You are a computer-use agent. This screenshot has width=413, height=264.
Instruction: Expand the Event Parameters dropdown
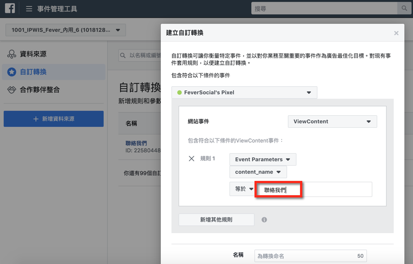[263, 159]
